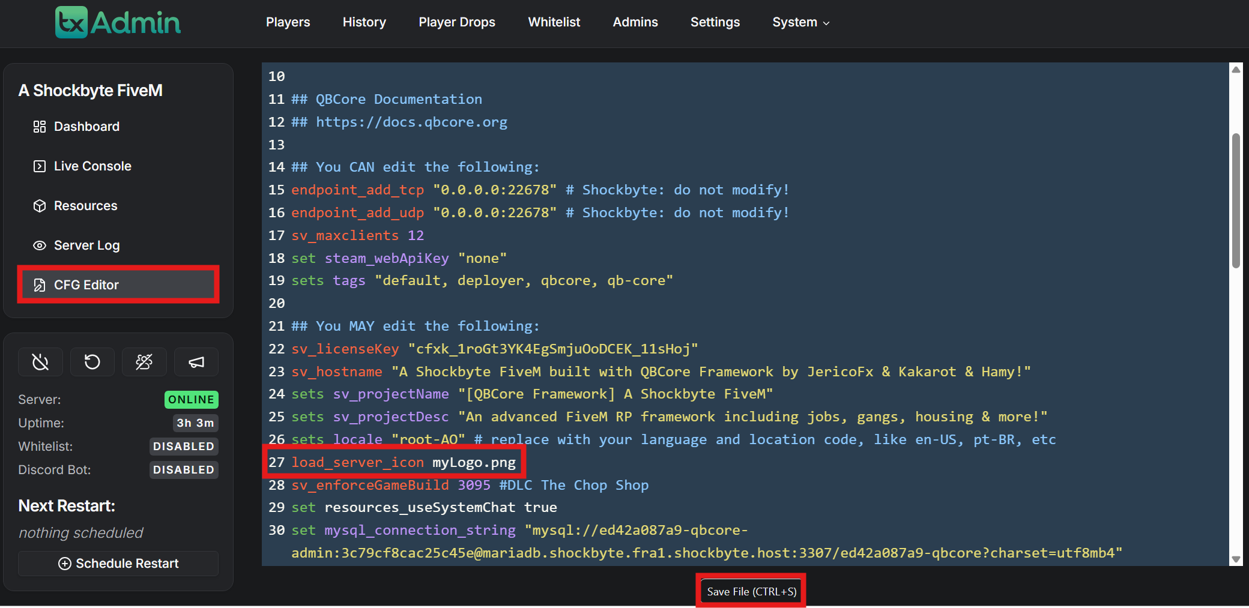This screenshot has width=1249, height=608.
Task: Place cursor on load_server_icon line 27
Action: click(403, 463)
